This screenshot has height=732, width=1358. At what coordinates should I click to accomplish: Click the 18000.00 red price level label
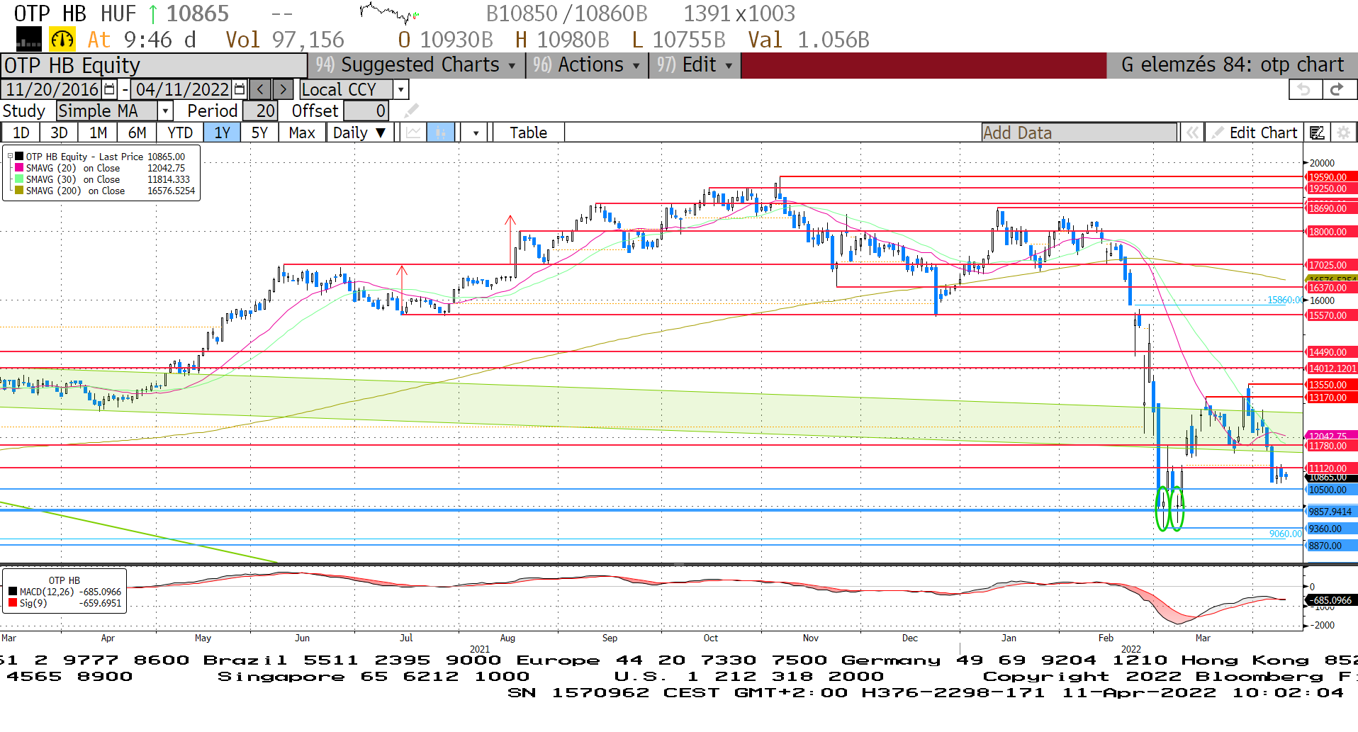(x=1330, y=232)
